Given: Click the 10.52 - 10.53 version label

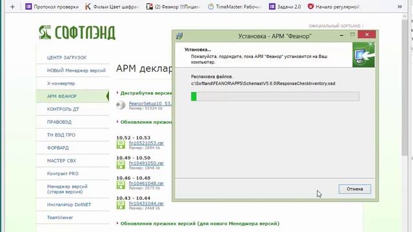Looking at the screenshot, I should tap(134, 137).
